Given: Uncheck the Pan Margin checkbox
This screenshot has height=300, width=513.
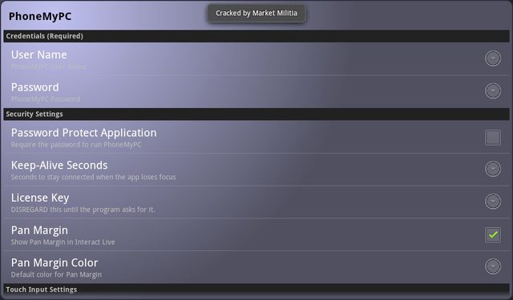Looking at the screenshot, I should pyautogui.click(x=493, y=234).
